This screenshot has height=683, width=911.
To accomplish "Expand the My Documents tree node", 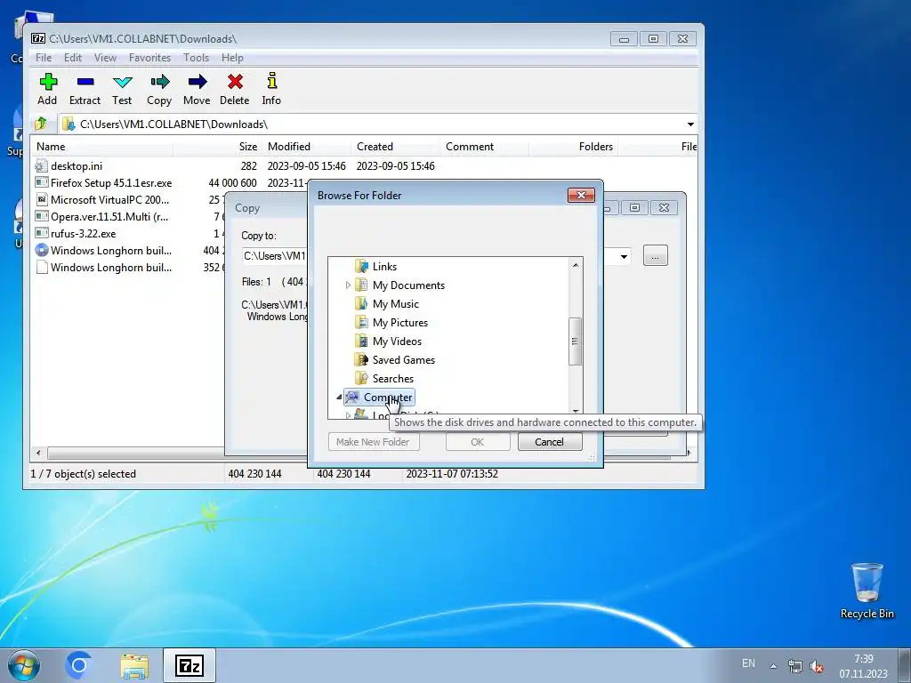I will tap(348, 285).
